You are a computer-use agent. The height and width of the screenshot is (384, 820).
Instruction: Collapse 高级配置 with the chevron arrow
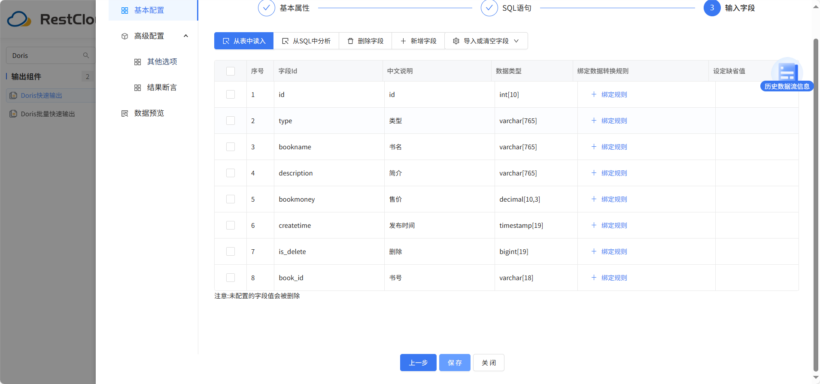tap(186, 36)
